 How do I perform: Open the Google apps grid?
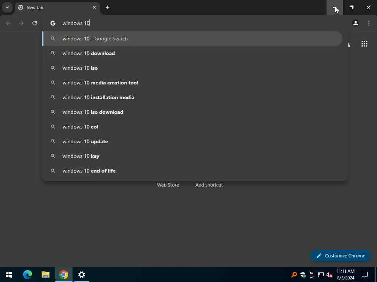pos(364,44)
